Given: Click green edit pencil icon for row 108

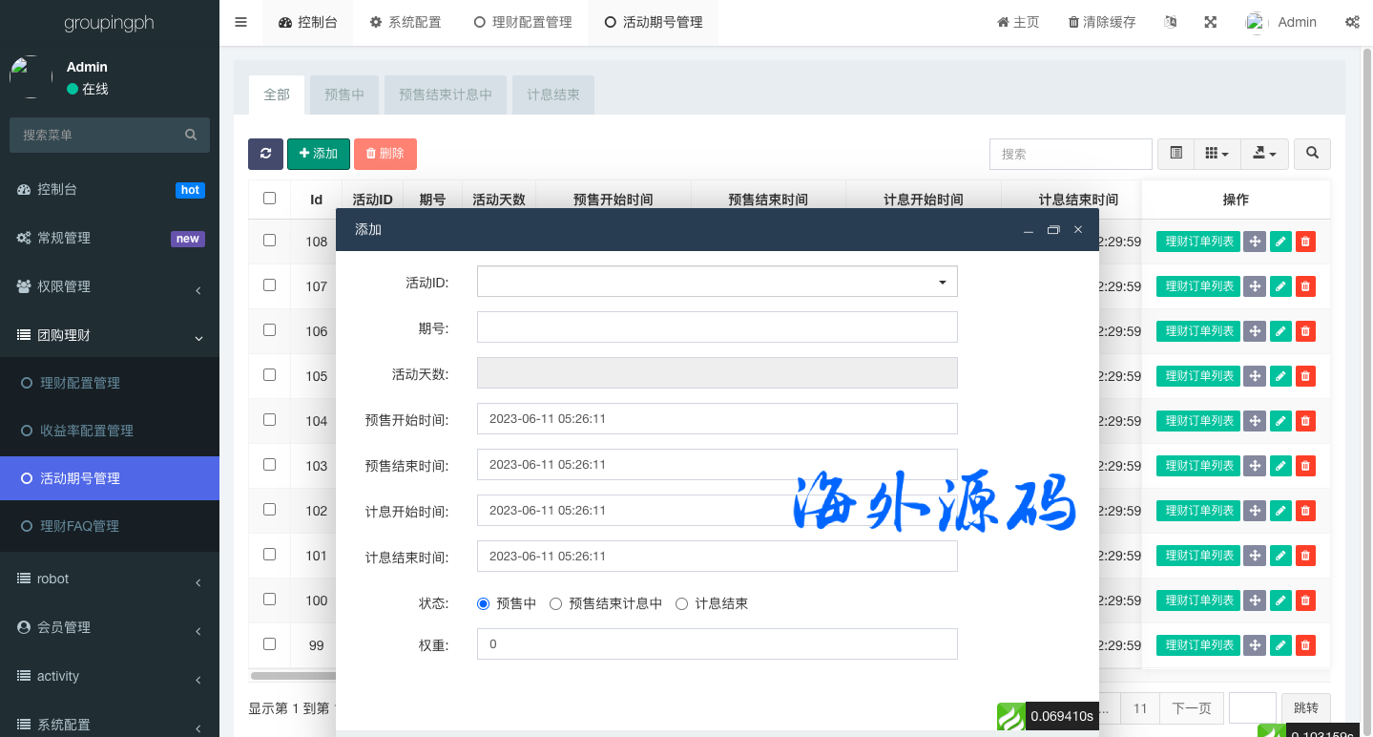Looking at the screenshot, I should point(1280,242).
